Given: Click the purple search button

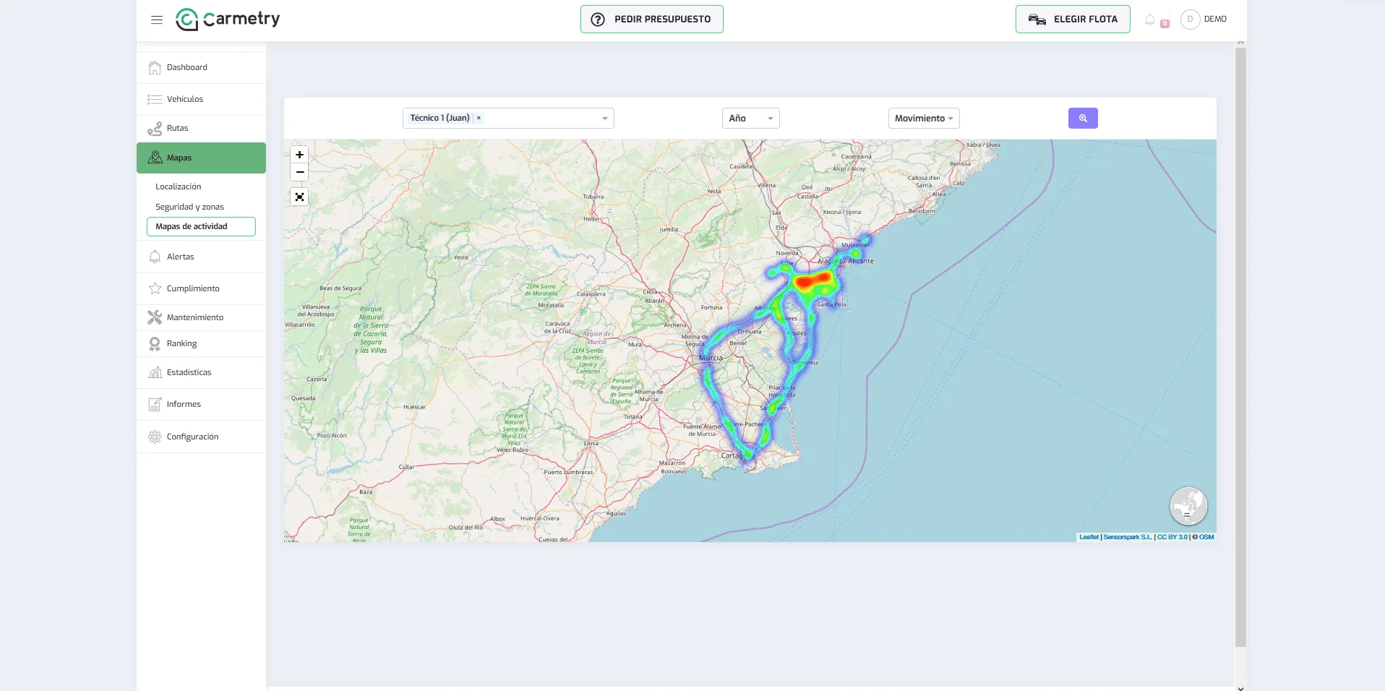Looking at the screenshot, I should [1083, 119].
